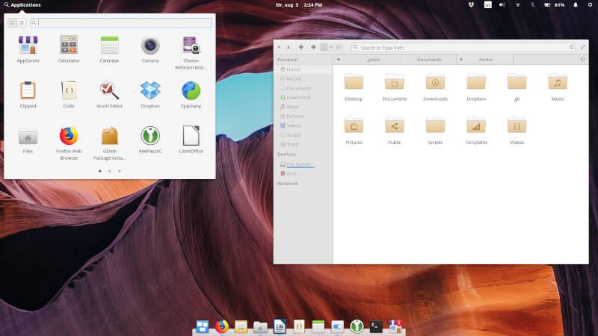
Task: Open the session power menu
Action: pos(590,5)
